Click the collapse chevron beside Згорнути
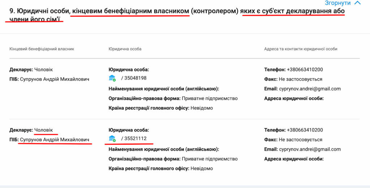Image resolution: width=370 pixels, height=188 pixels. coord(357,3)
